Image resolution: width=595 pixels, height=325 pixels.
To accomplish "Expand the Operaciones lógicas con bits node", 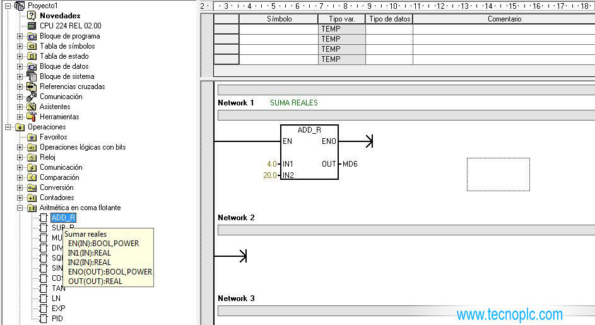I will click(x=20, y=147).
